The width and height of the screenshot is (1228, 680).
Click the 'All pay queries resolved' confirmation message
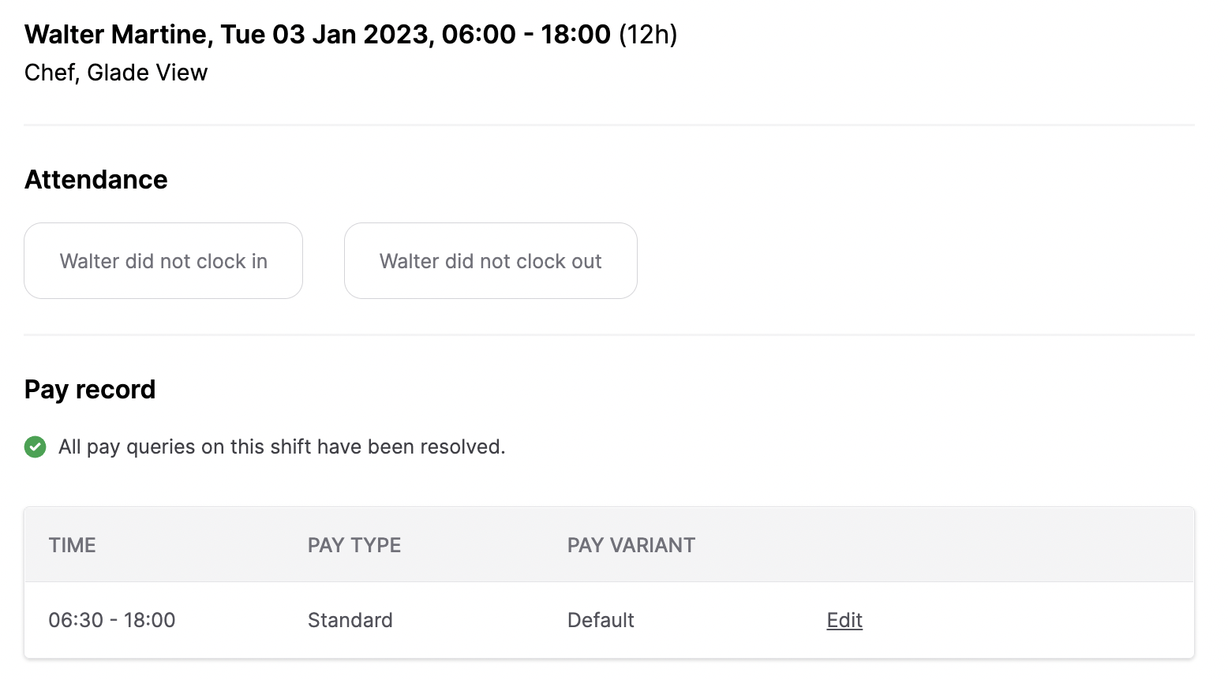pos(281,446)
